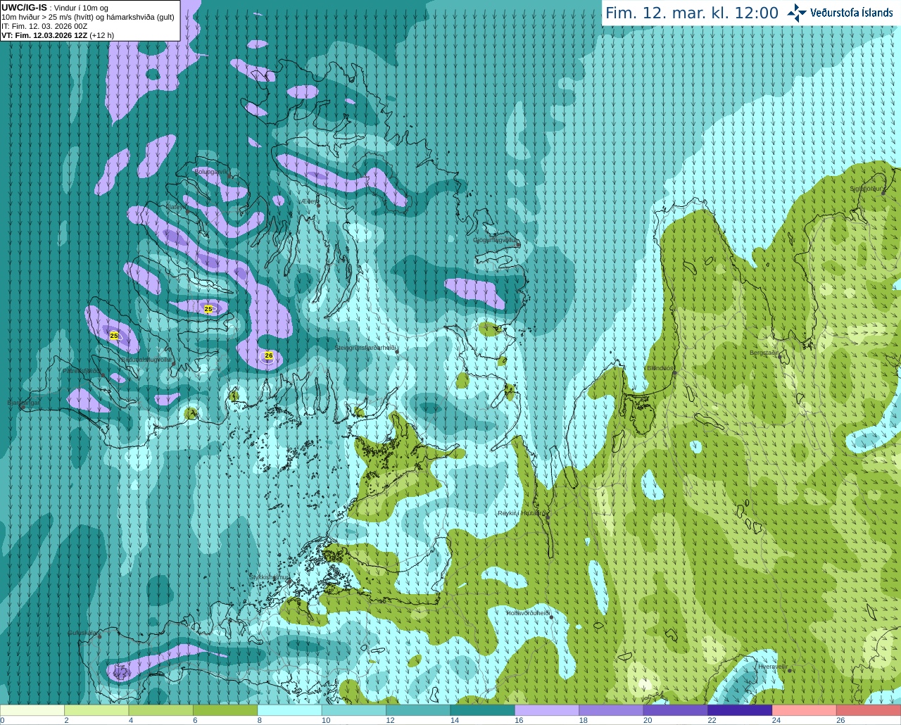Click the 'hámarkshviða (gult)' legend description line

(88, 17)
